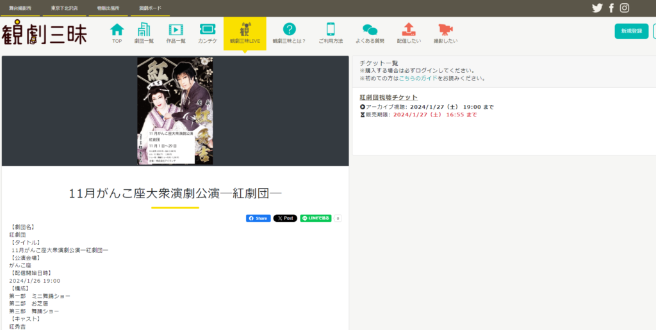This screenshot has height=330, width=656.
Task: Click the performance poster thumbnail
Action: click(175, 111)
